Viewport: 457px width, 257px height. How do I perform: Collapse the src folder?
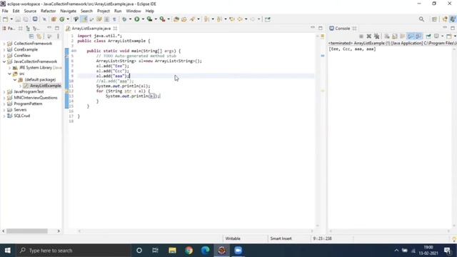coord(9,74)
